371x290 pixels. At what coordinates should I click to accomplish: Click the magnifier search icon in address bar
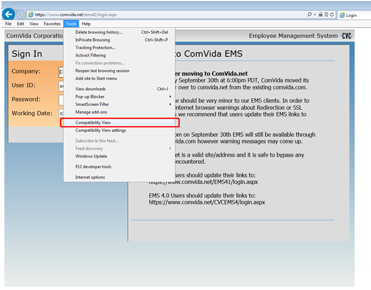coord(309,15)
